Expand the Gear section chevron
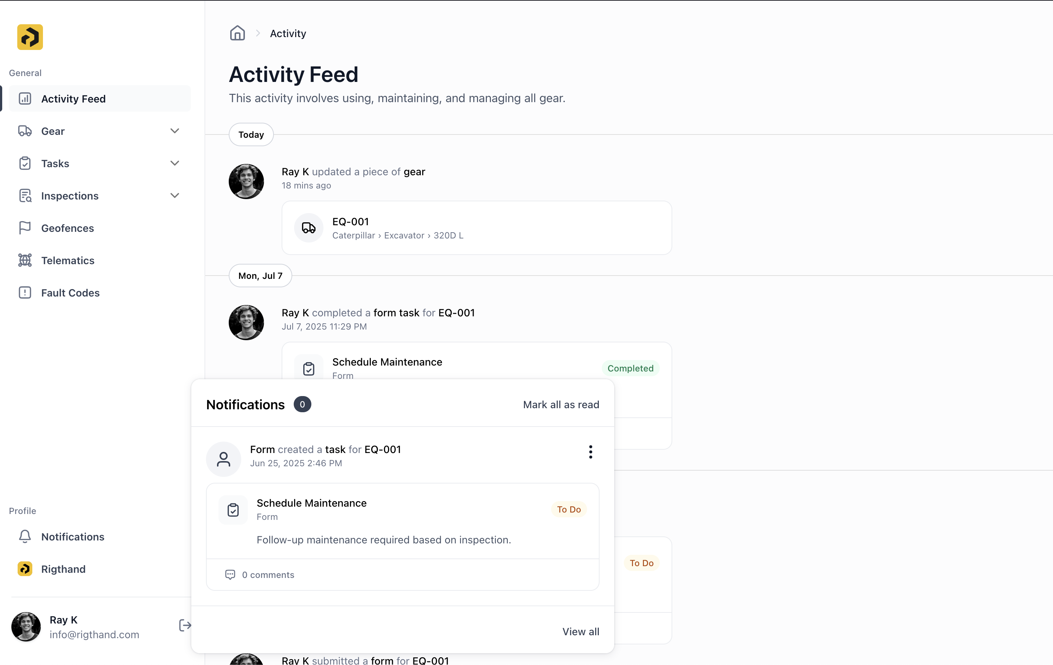1053x665 pixels. pos(175,130)
